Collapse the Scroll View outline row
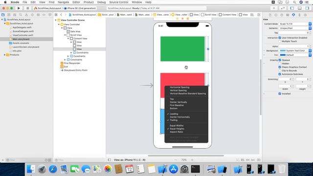 tap(65, 35)
